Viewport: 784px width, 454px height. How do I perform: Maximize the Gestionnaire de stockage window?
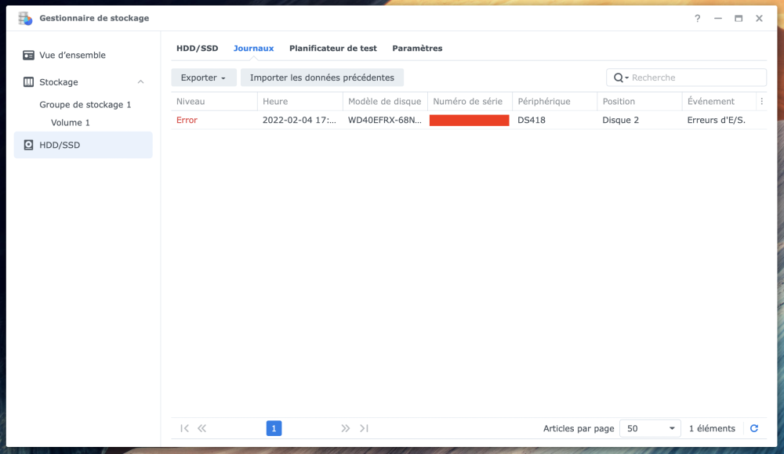(739, 19)
